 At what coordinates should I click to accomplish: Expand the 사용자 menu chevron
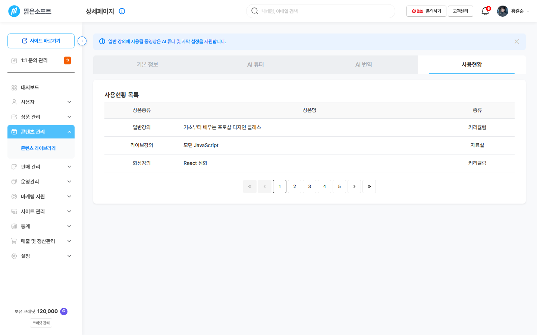point(69,102)
